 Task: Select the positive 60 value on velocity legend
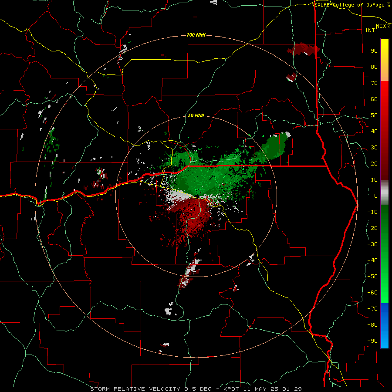click(x=374, y=99)
